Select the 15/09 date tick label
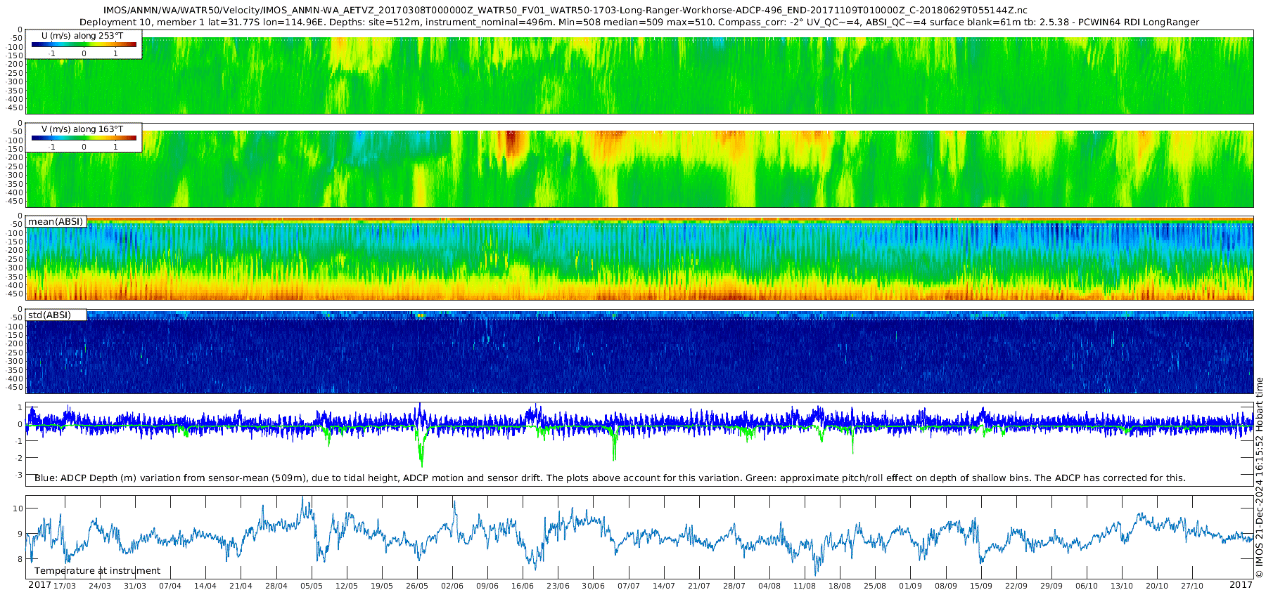This screenshot has height=597, width=1266. coord(981,586)
